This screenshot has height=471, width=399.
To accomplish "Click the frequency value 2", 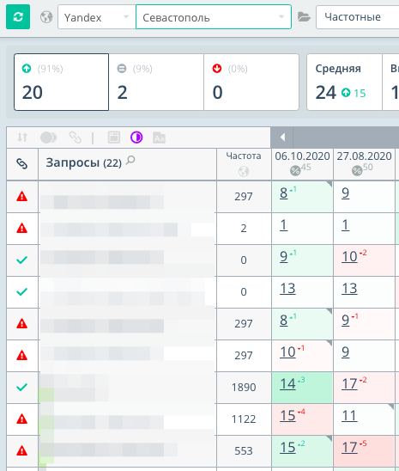I will (244, 229).
